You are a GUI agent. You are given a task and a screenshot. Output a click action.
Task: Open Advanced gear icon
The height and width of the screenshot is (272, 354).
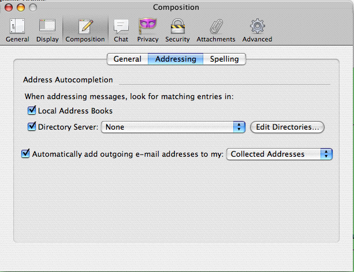258,26
